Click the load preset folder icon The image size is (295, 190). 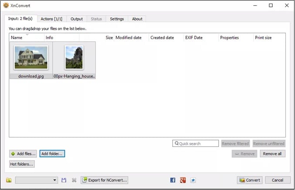(9, 180)
